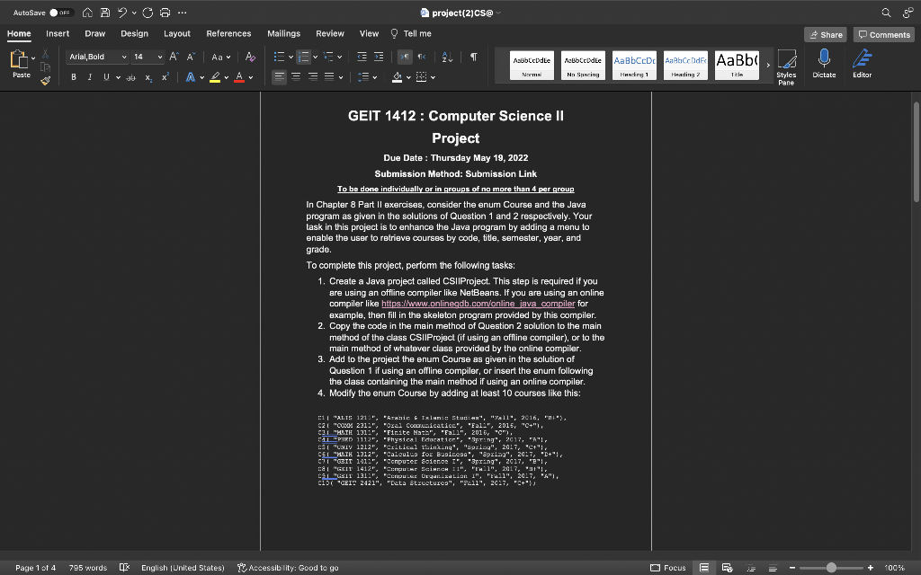
Task: Undo the last action
Action: point(122,13)
